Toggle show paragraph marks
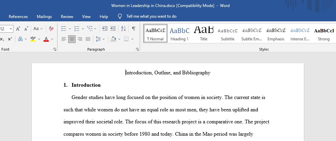Viewport: 336px width, 141px height. [x=134, y=29]
